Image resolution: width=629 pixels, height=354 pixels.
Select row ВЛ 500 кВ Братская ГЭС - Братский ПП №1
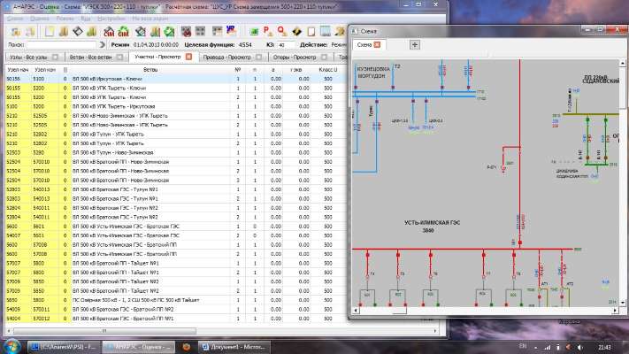click(176, 319)
